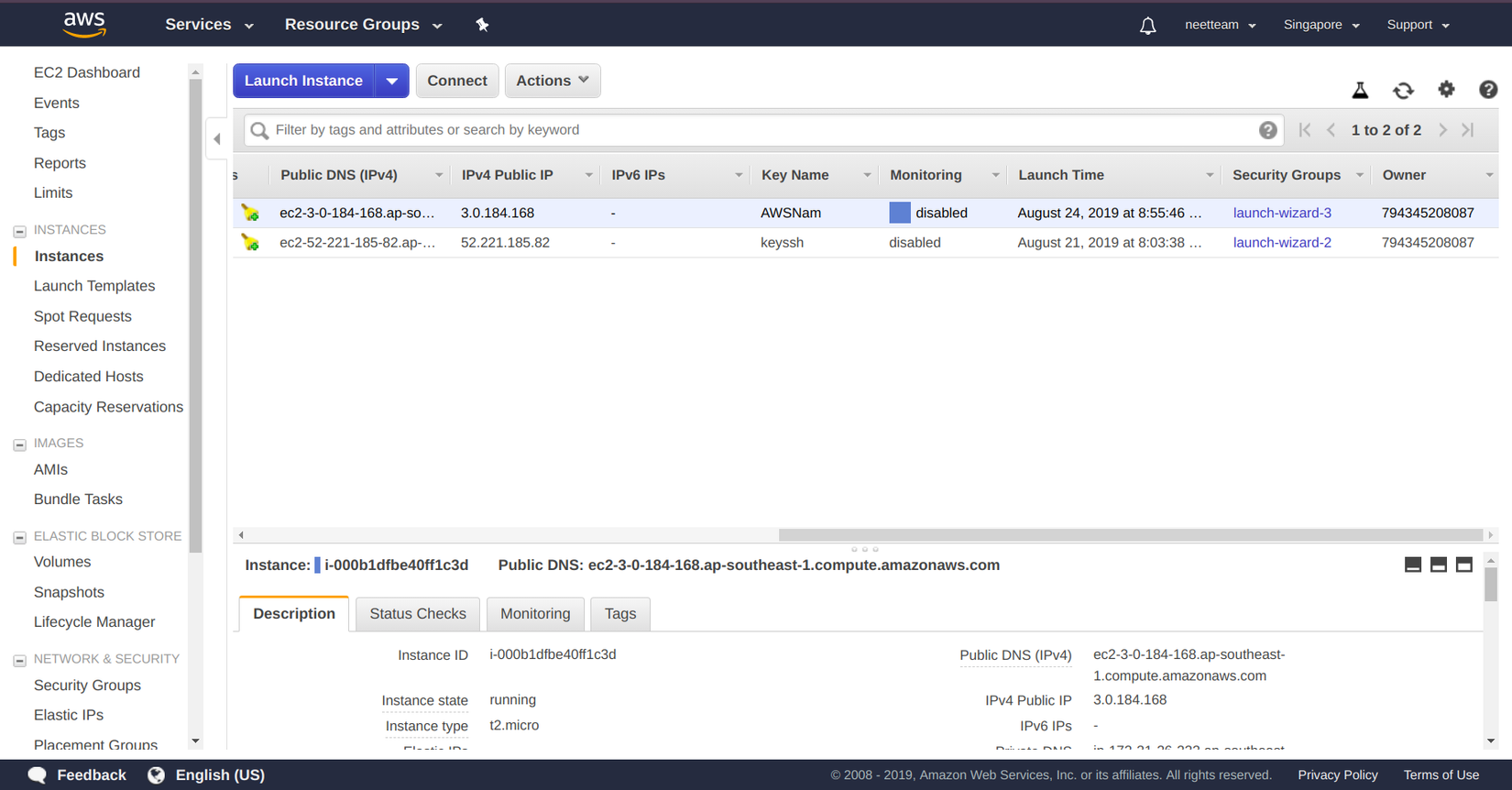Open the help question mark icon
The height and width of the screenshot is (790, 1512).
pyautogui.click(x=1488, y=89)
